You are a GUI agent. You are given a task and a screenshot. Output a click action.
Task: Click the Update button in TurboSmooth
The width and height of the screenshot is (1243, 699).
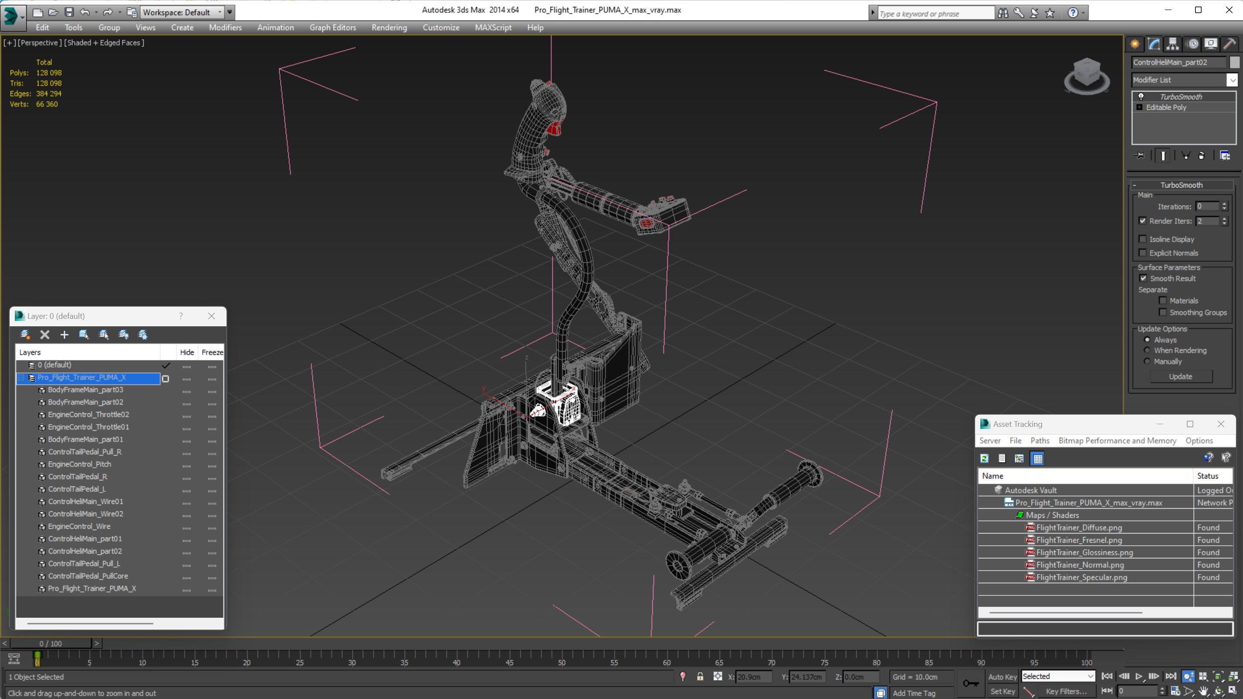(x=1180, y=376)
